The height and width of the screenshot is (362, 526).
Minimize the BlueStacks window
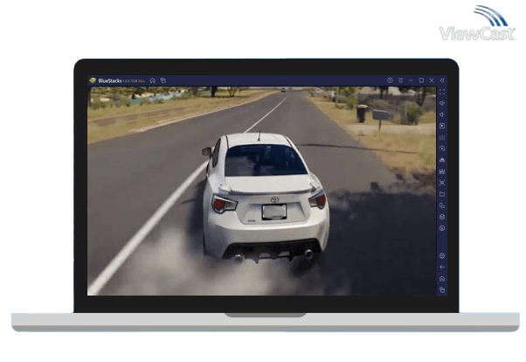coord(411,80)
